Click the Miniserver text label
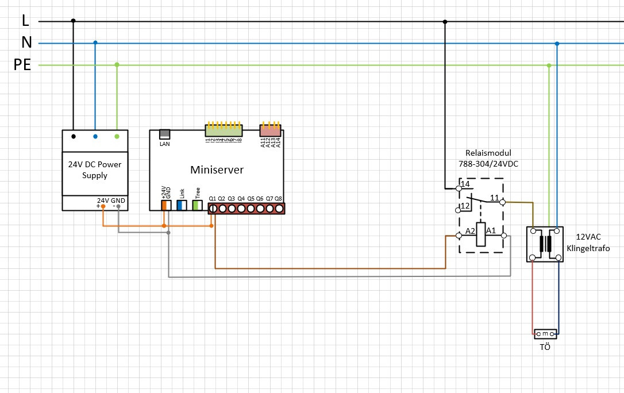The height and width of the screenshot is (393, 624). tap(217, 170)
